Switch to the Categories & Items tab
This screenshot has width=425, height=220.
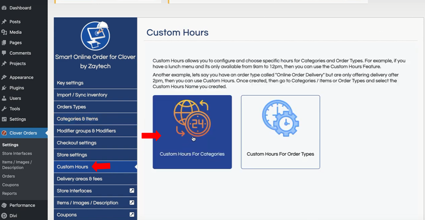pyautogui.click(x=95, y=119)
